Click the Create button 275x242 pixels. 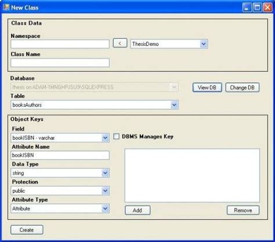tap(27, 230)
